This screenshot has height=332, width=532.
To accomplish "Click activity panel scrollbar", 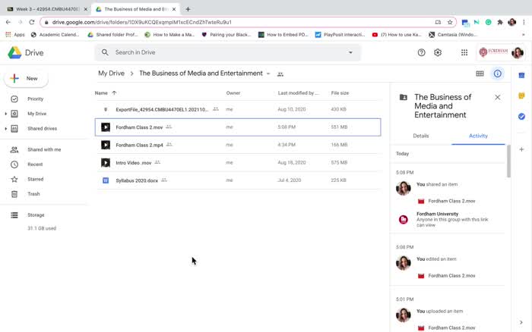I will click(x=508, y=161).
